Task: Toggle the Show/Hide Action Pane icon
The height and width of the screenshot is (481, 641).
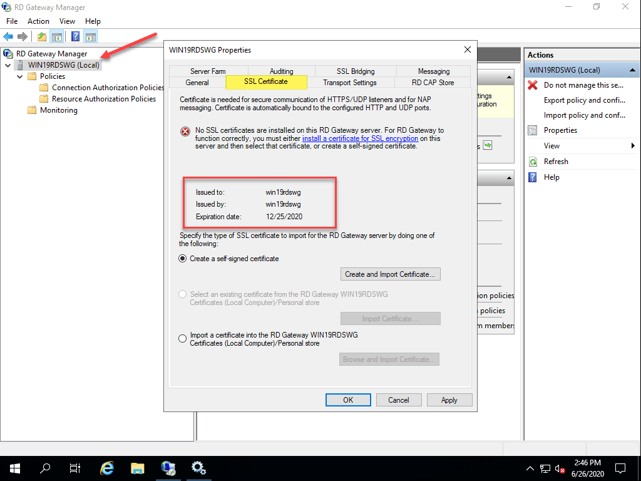Action: pyautogui.click(x=91, y=37)
